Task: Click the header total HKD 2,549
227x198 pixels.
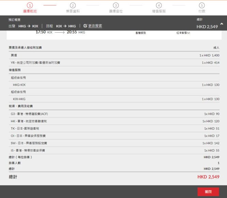Action: click(208, 27)
